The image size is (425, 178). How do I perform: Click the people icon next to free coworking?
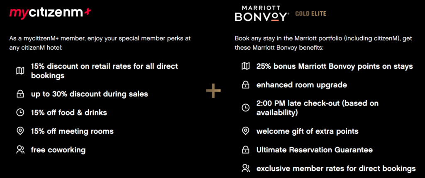[20, 150]
